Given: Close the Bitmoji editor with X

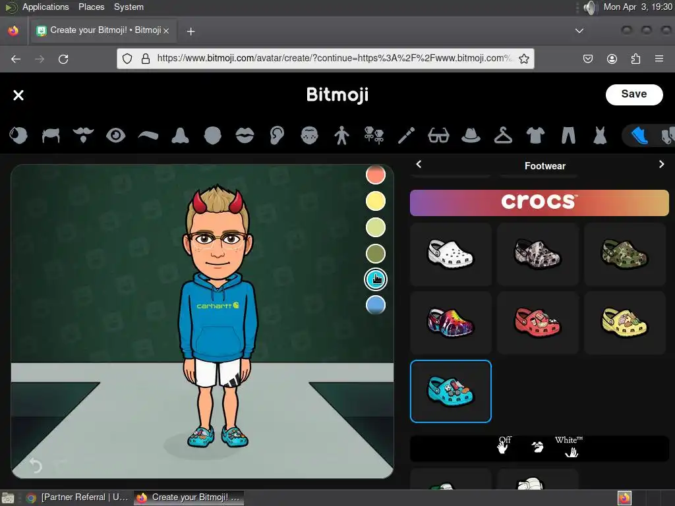Looking at the screenshot, I should 18,95.
